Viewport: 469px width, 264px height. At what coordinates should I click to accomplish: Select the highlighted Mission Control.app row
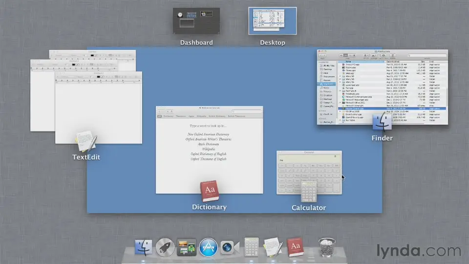point(392,109)
